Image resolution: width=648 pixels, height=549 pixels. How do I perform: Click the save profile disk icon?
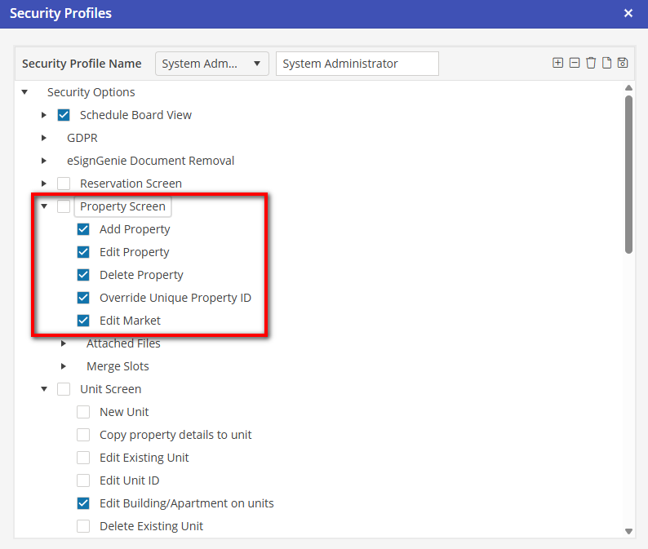623,63
